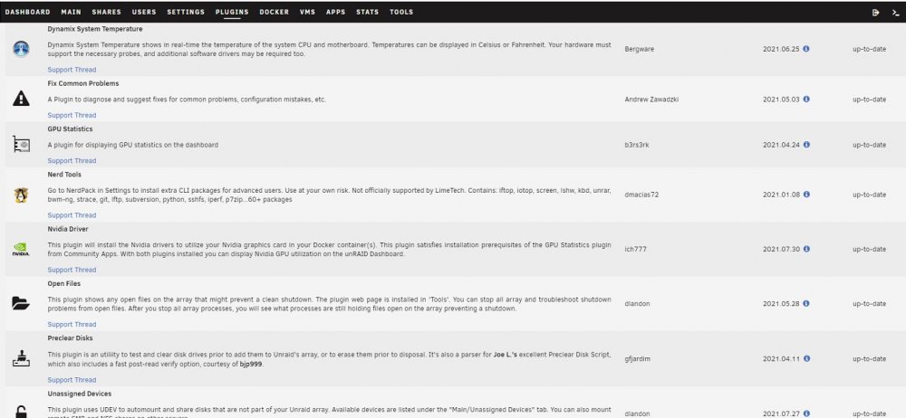Open the terminal icon in top bar
The width and height of the screenshot is (906, 418).
click(x=895, y=12)
